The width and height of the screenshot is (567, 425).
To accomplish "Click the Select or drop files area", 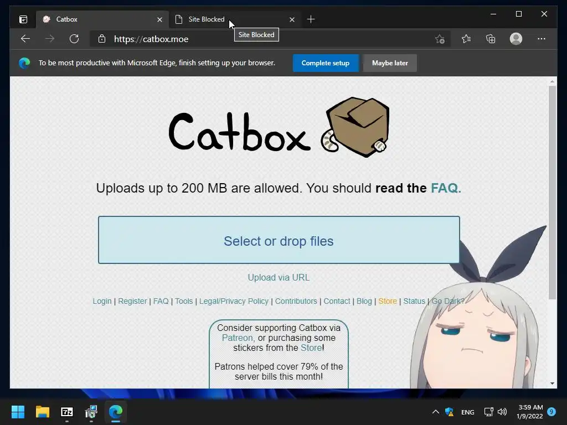I will click(x=279, y=240).
